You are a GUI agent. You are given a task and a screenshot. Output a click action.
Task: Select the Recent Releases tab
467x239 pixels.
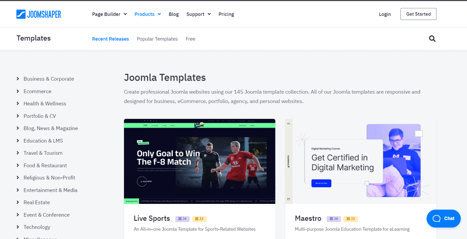[x=110, y=39]
